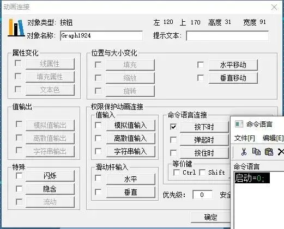Screen dimensions: 284x229
Task: Click the 字符串输入 button
Action: pos(131,151)
